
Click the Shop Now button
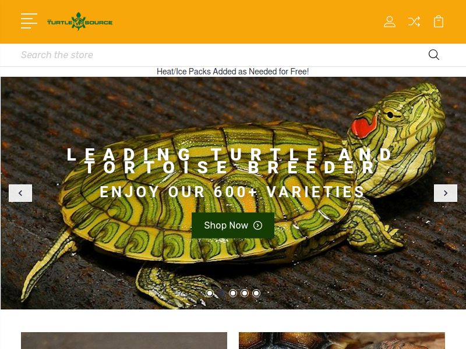(233, 226)
